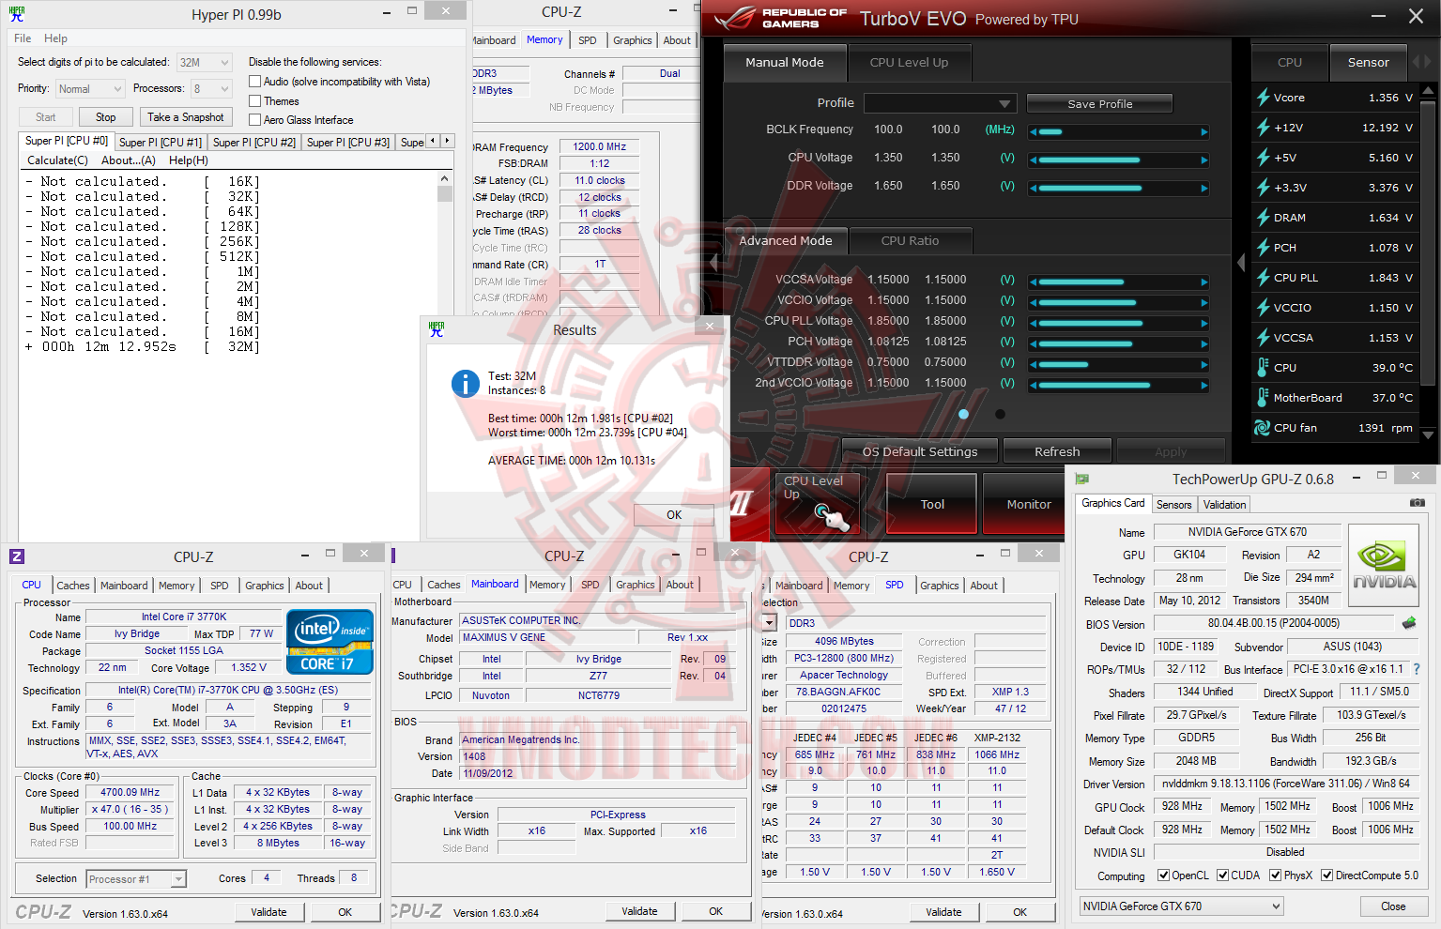The image size is (1441, 929).
Task: Collapse TurboV panel with left-edge arrow
Action: click(713, 264)
